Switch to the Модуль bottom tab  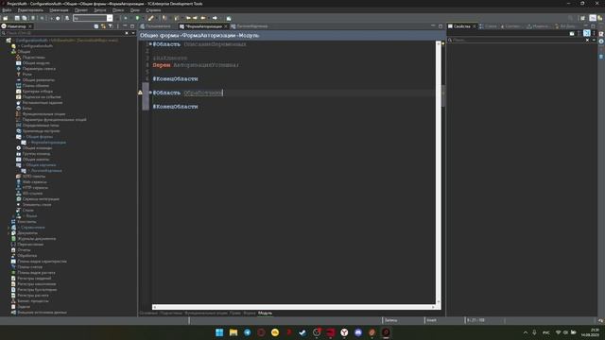pos(265,313)
